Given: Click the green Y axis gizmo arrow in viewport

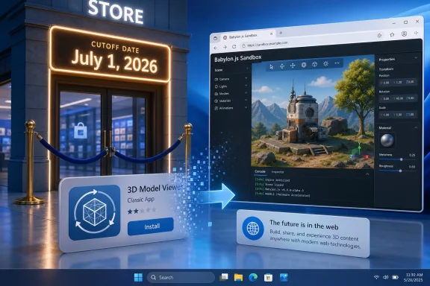Looking at the screenshot, I should click(x=359, y=147).
